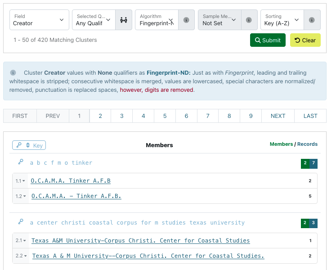Click record count 2 in row 1.1
This screenshot has height=270, width=327.
coord(310,181)
